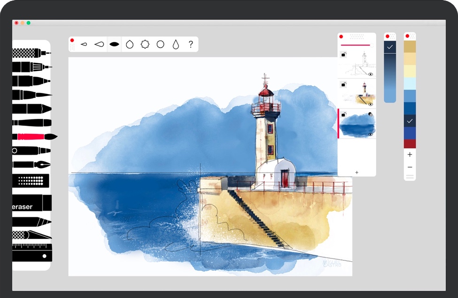Choose the filled black brush tip
This screenshot has width=458, height=298.
point(114,44)
